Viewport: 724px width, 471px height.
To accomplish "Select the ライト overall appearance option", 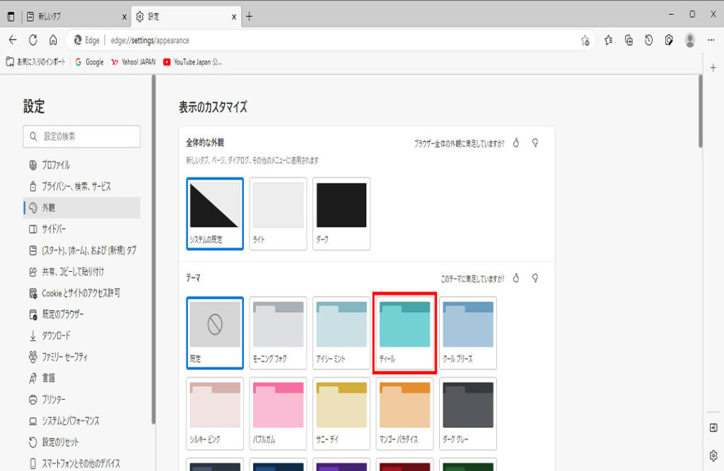I will 278,213.
